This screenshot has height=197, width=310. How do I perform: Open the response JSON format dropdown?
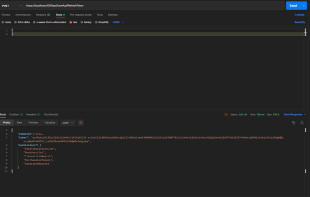(68, 123)
